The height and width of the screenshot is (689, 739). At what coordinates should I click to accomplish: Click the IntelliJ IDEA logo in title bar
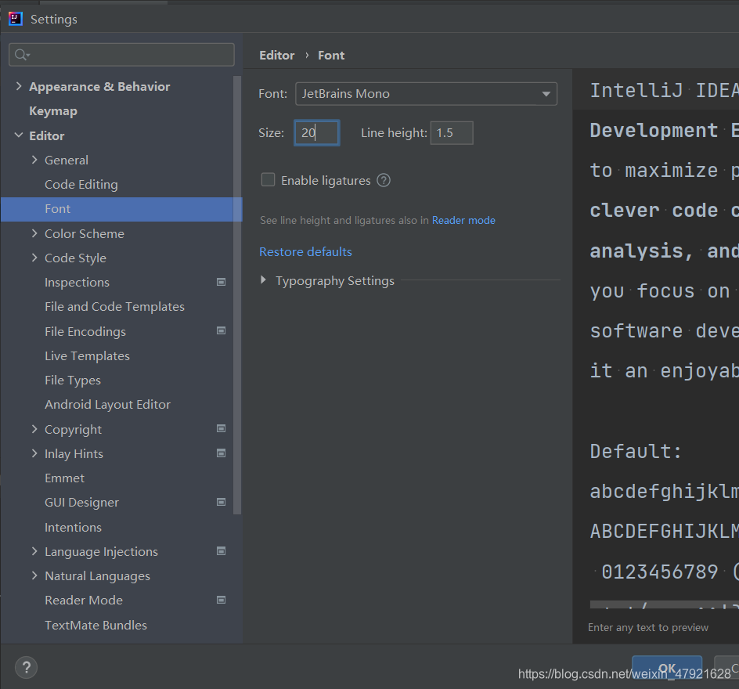(x=16, y=19)
